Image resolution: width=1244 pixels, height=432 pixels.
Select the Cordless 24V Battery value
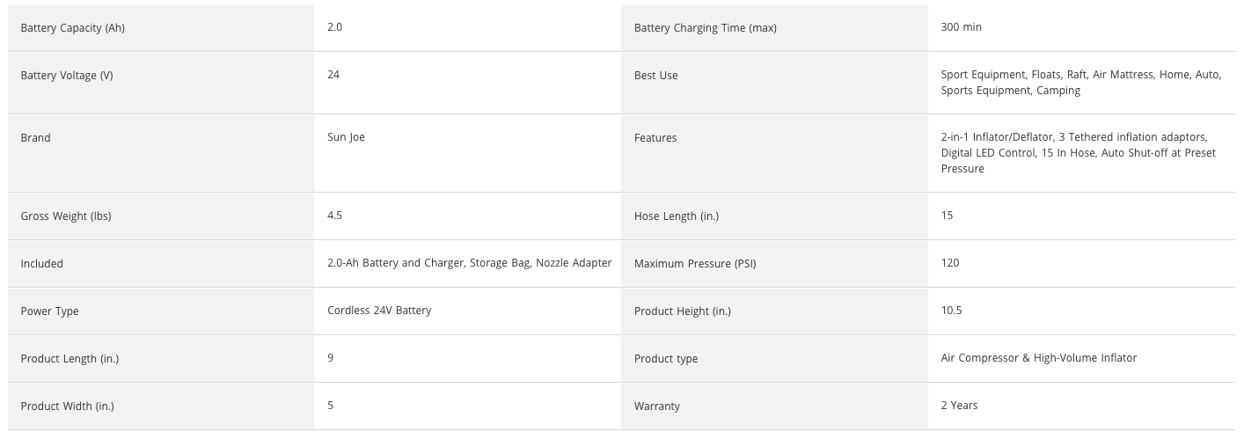tap(379, 311)
